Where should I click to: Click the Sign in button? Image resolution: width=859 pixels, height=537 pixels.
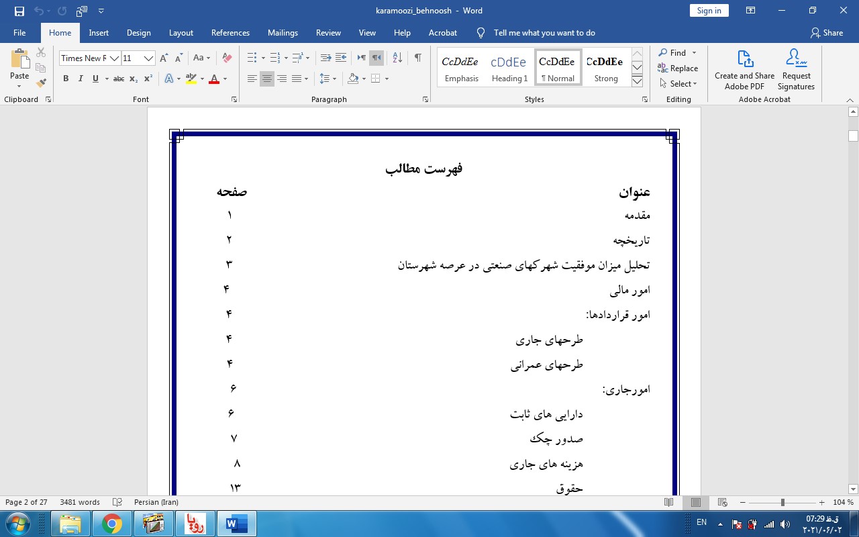709,11
